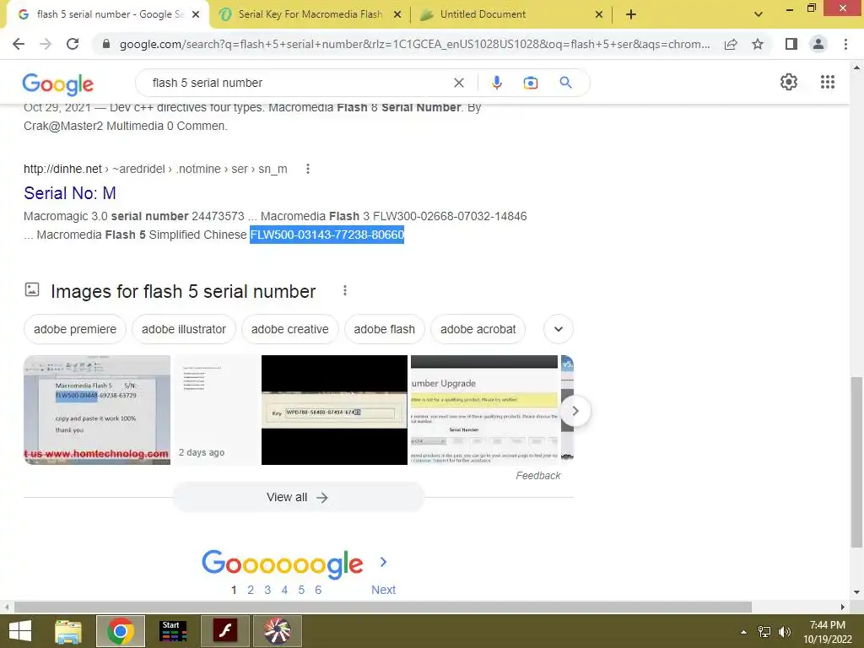Click the dinhe.net breadcrumb URL
The height and width of the screenshot is (648, 864).
[x=155, y=169]
